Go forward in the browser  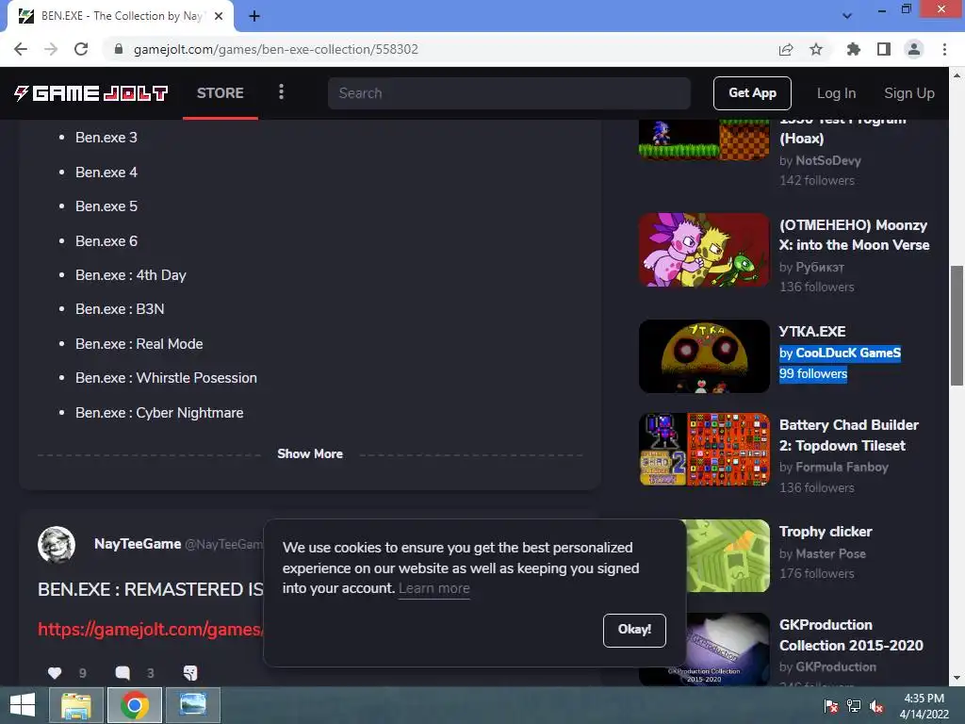tap(51, 49)
